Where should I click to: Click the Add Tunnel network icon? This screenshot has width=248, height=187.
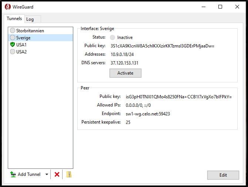13,174
